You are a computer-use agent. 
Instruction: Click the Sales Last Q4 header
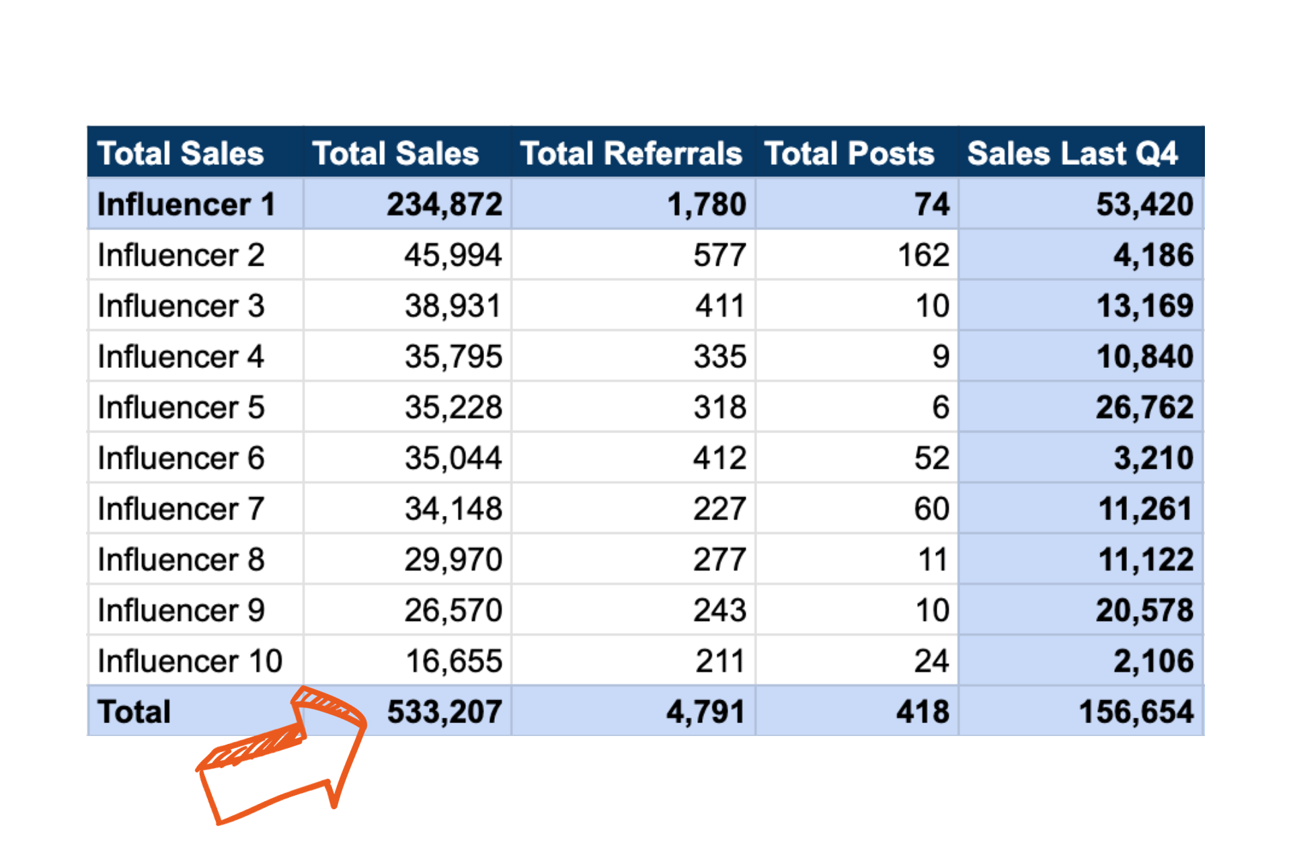pos(1072,153)
